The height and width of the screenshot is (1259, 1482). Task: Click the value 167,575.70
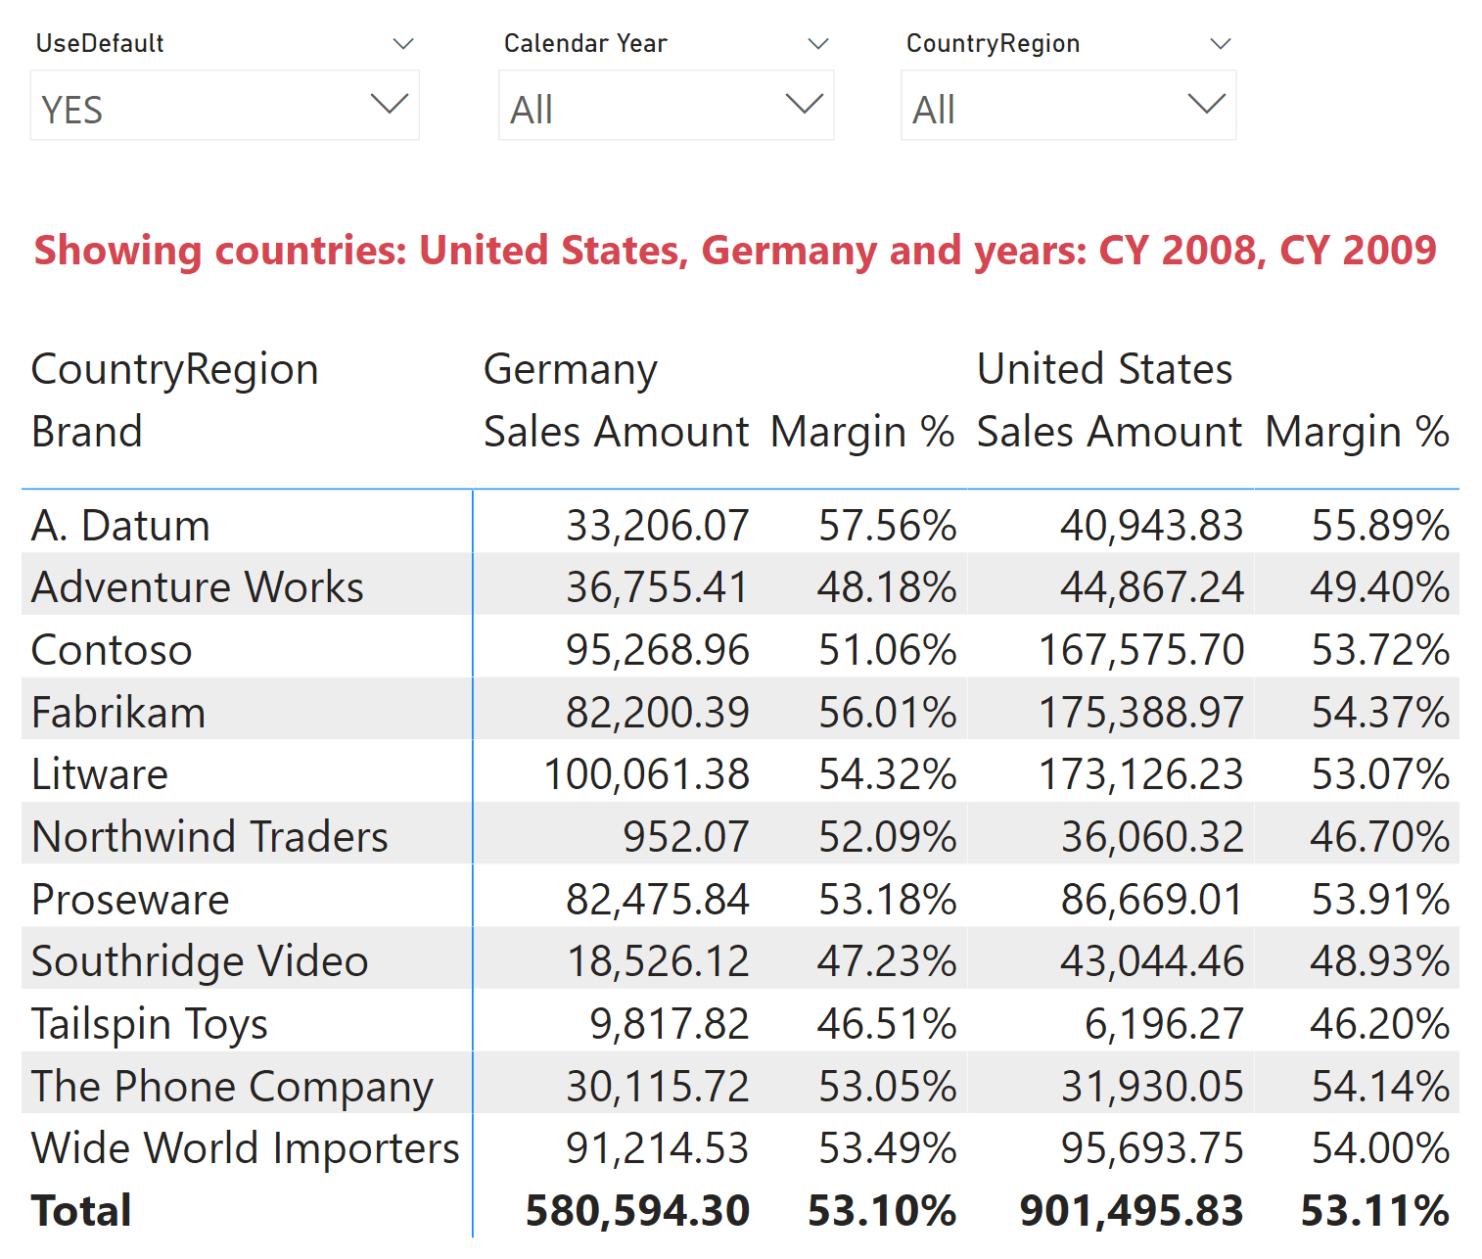coord(1141,650)
